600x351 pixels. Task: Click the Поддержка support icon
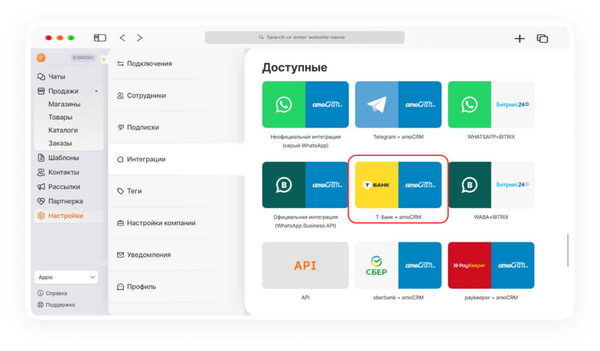40,305
